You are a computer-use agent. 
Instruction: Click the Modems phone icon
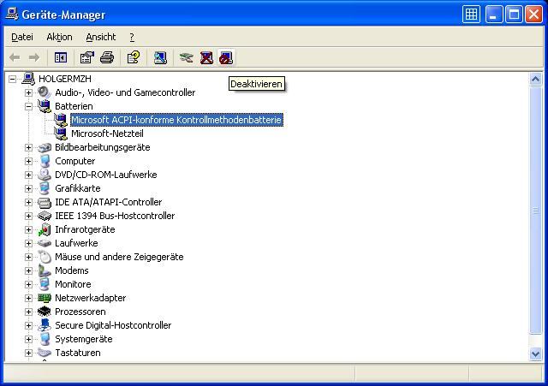coord(44,270)
